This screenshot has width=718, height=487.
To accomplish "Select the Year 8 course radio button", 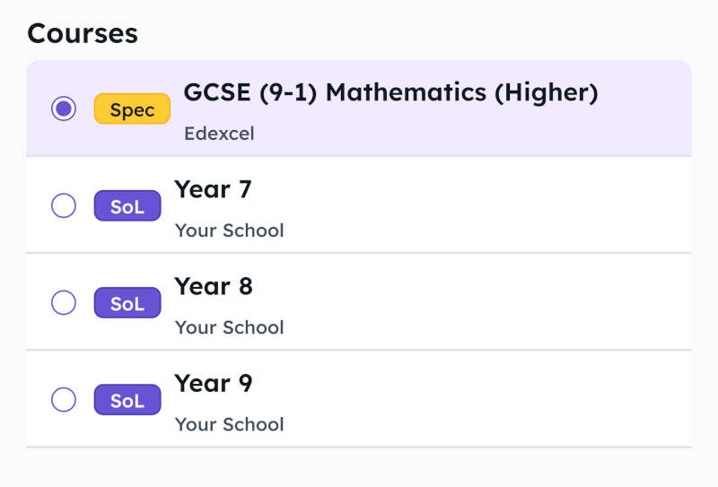I will click(64, 303).
